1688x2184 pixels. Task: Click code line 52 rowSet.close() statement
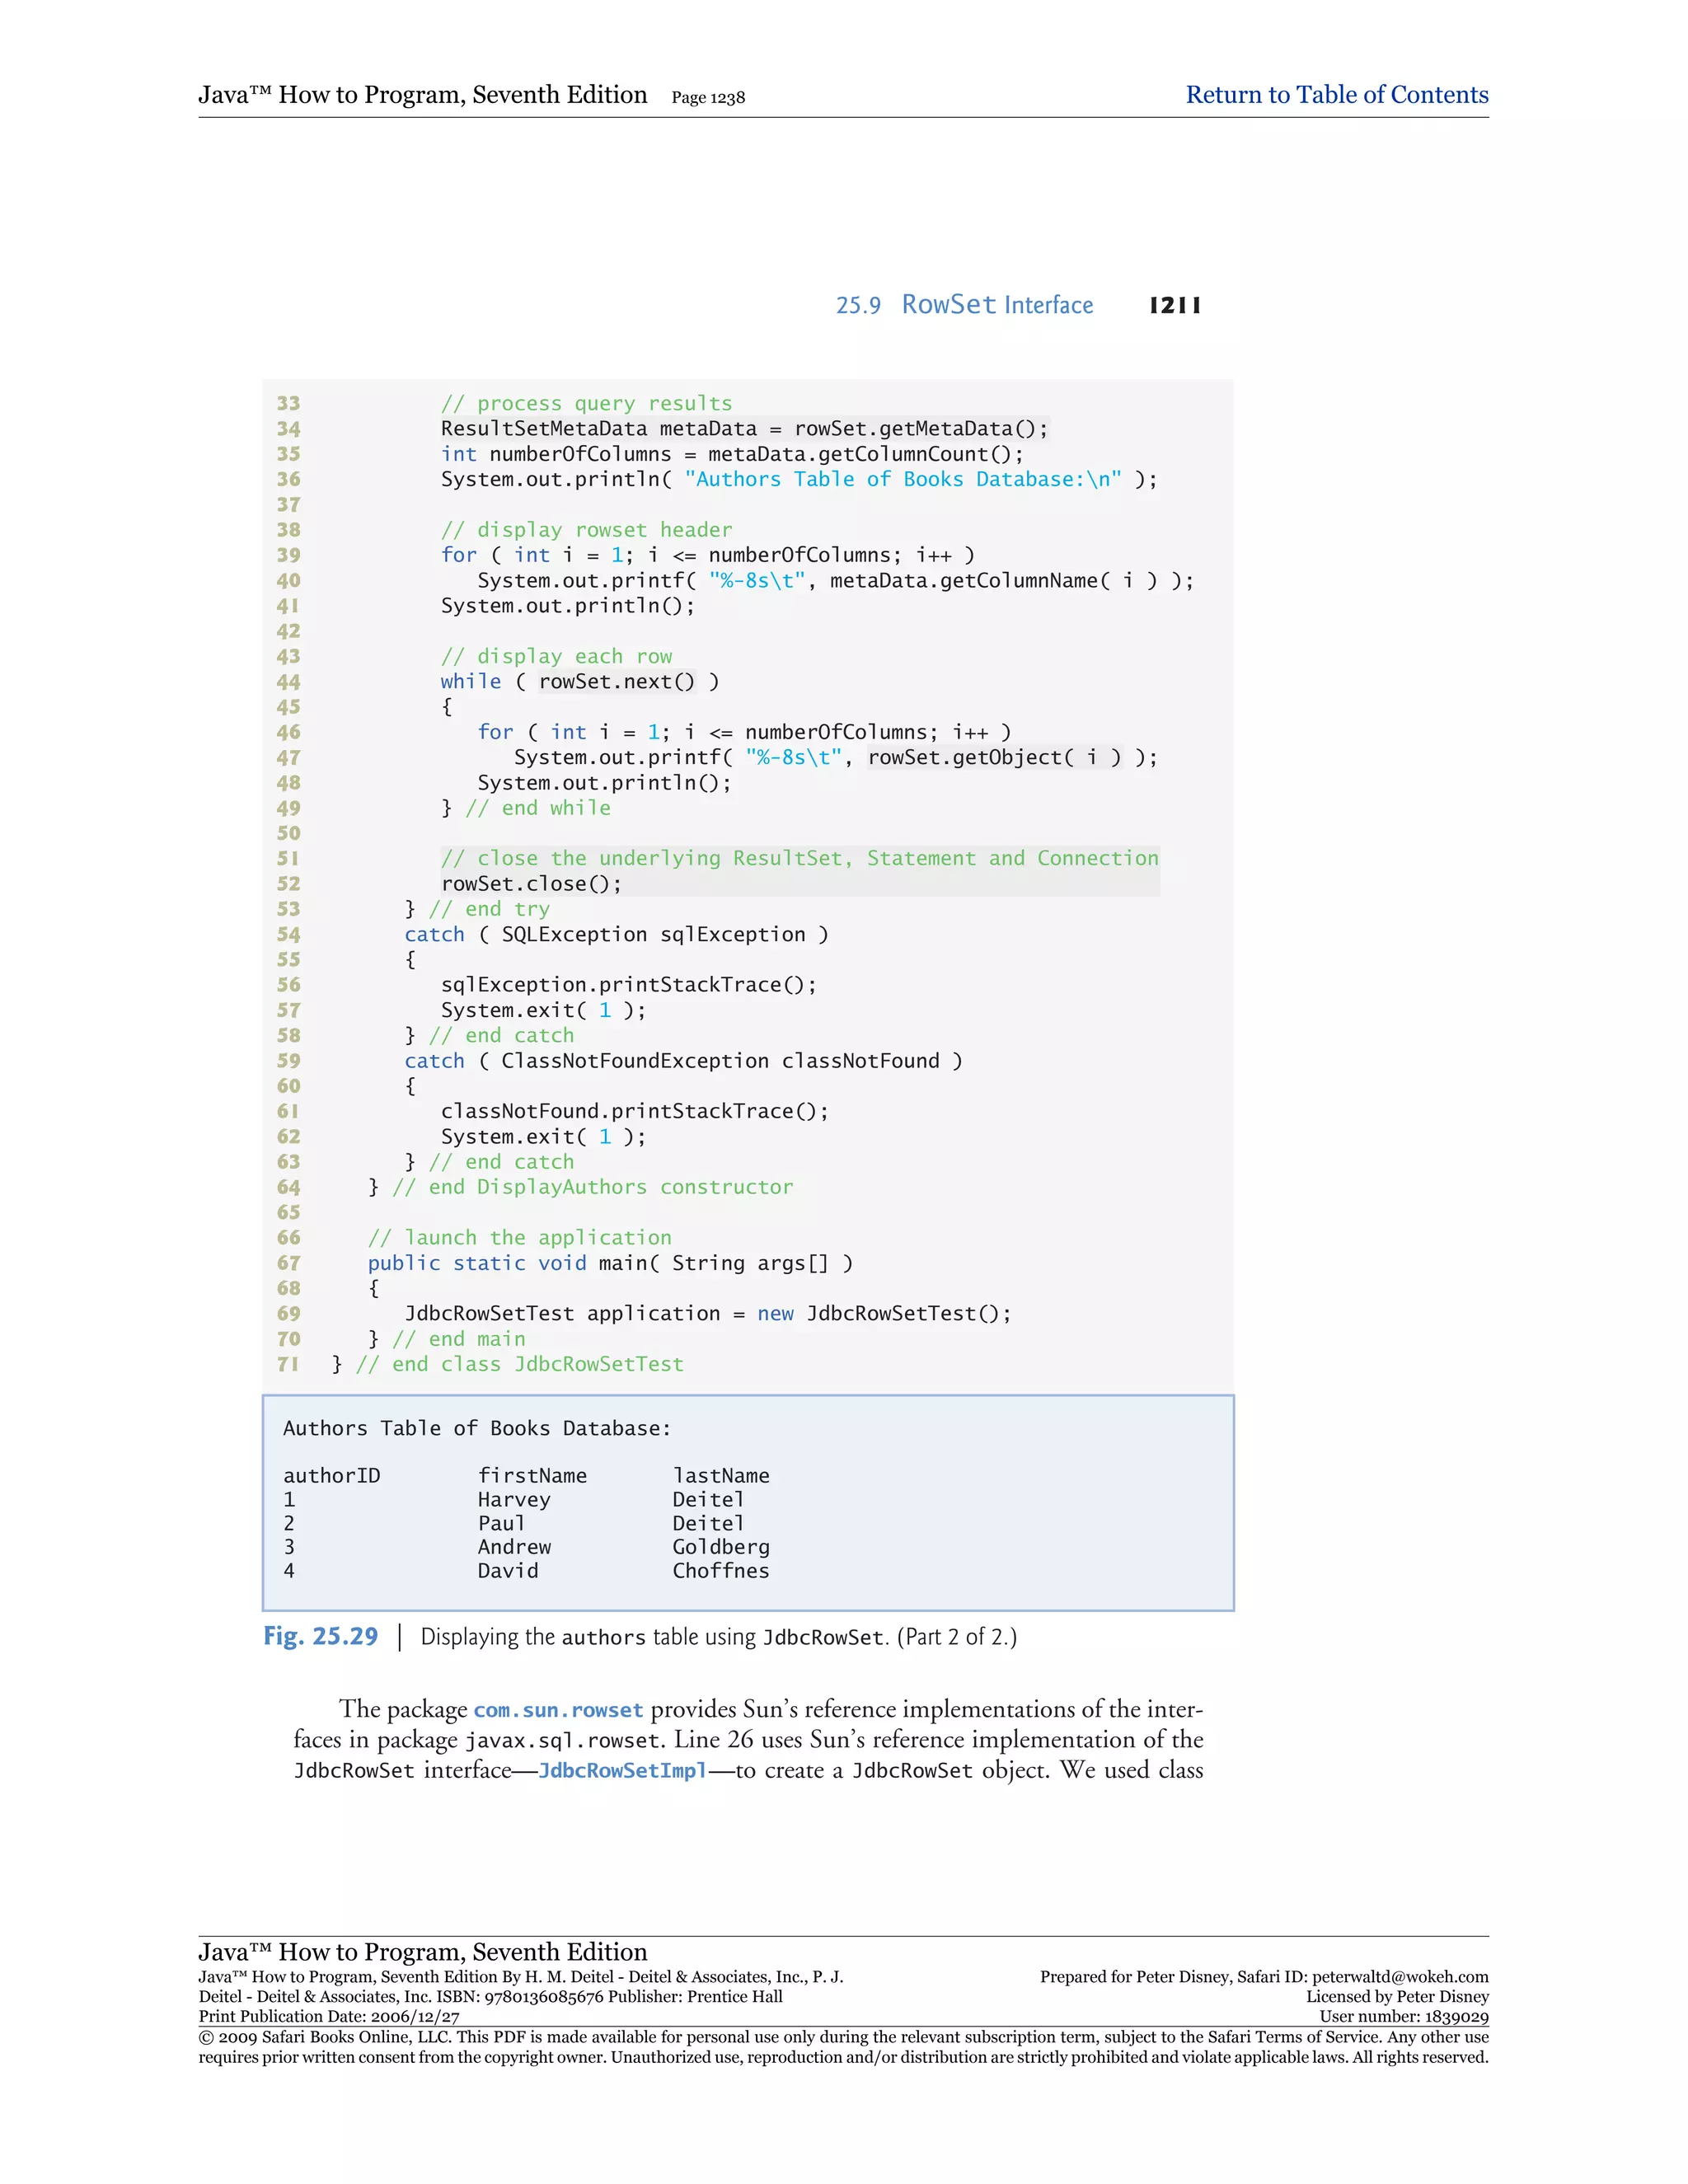(531, 884)
